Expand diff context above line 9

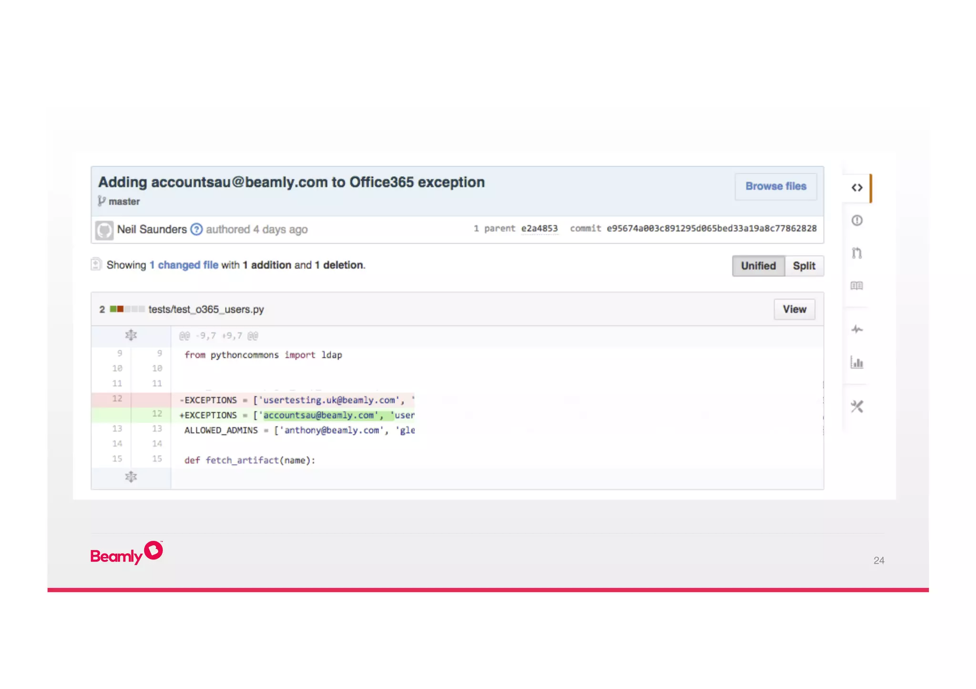(x=131, y=336)
